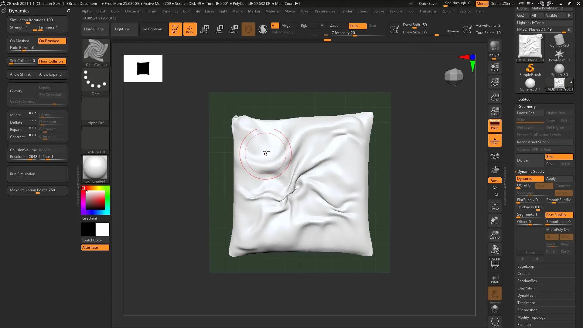This screenshot has width=583, height=328.
Task: Click the Zoom canvas icon
Action: point(495,82)
